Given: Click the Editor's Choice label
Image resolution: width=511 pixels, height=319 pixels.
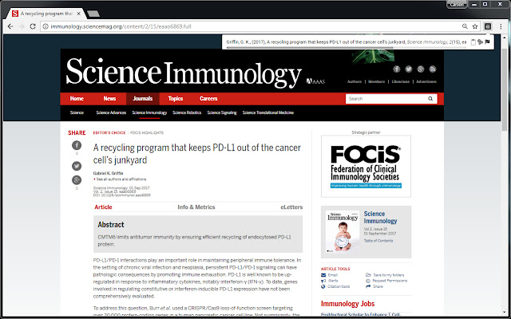Looking at the screenshot, I should click(x=109, y=133).
